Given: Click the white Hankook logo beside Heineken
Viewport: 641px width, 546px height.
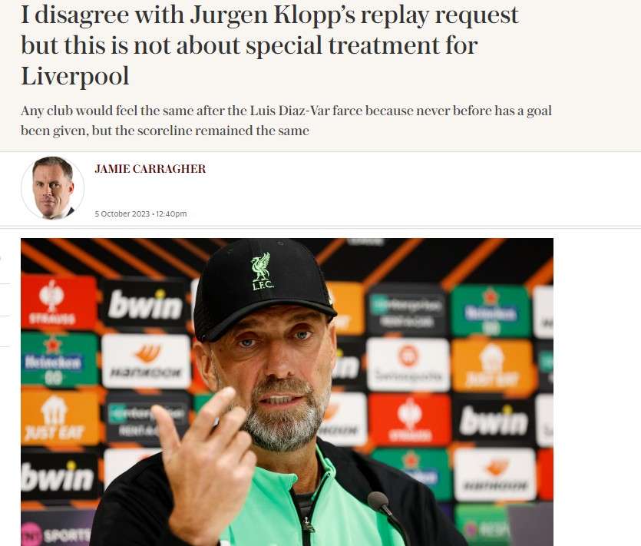Looking at the screenshot, I should 146,361.
